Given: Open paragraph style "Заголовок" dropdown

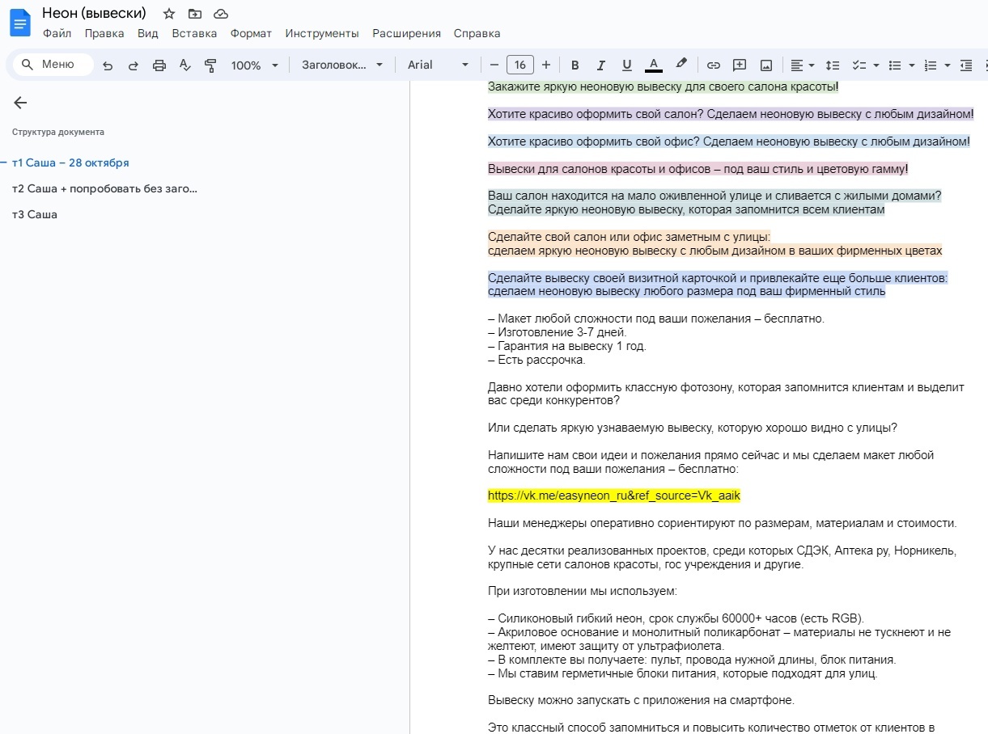Looking at the screenshot, I should [x=342, y=65].
